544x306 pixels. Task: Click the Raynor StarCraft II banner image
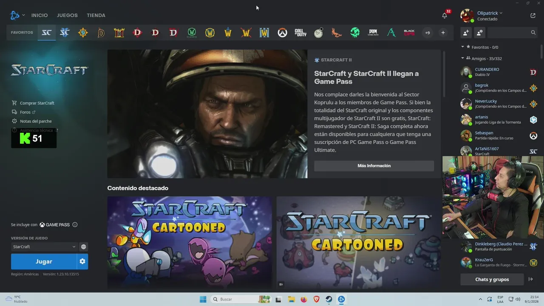(x=207, y=114)
